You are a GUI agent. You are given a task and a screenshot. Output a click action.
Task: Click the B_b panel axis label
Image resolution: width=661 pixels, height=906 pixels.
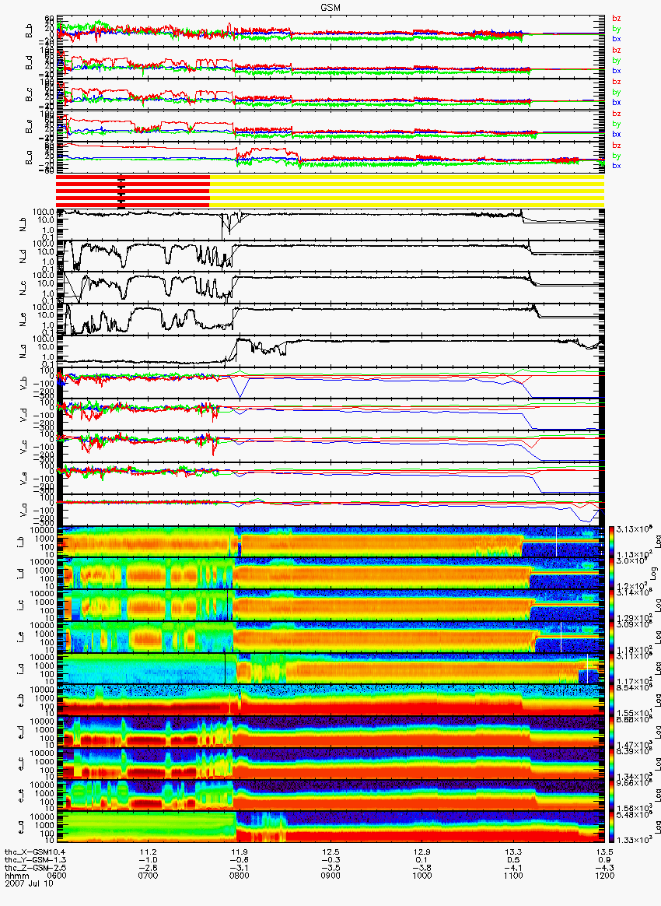[28, 31]
